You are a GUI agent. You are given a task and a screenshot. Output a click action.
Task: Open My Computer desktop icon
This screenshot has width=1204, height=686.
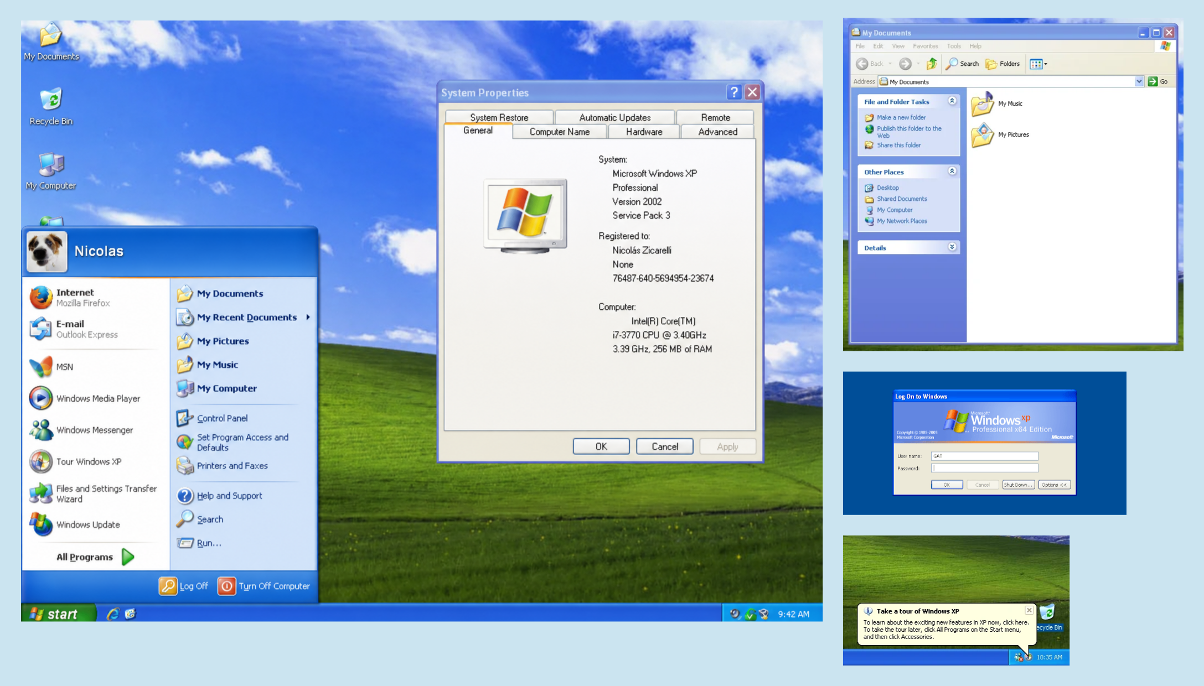tap(51, 171)
